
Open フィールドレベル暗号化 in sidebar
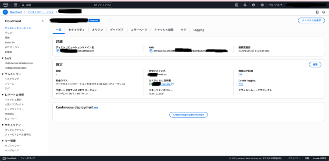[x=18, y=135]
